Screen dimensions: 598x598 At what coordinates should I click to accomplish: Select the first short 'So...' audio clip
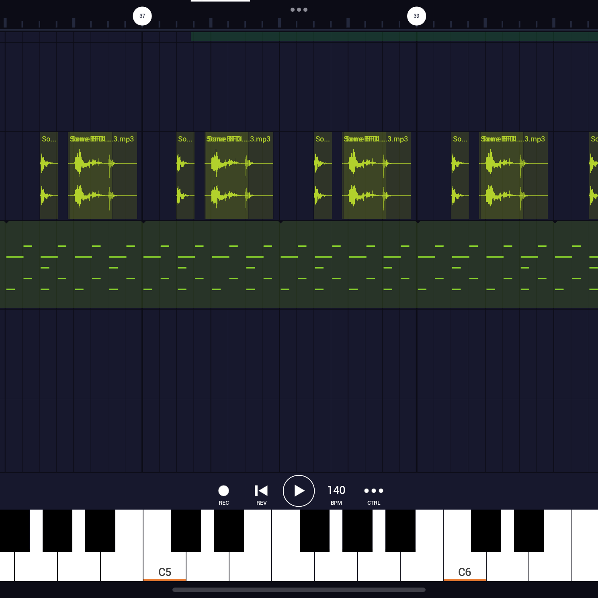coord(49,176)
